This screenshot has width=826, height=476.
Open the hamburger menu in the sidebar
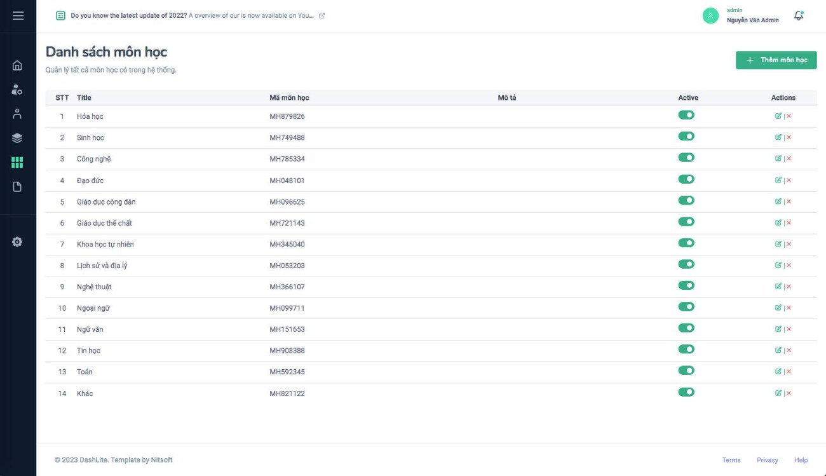[18, 16]
